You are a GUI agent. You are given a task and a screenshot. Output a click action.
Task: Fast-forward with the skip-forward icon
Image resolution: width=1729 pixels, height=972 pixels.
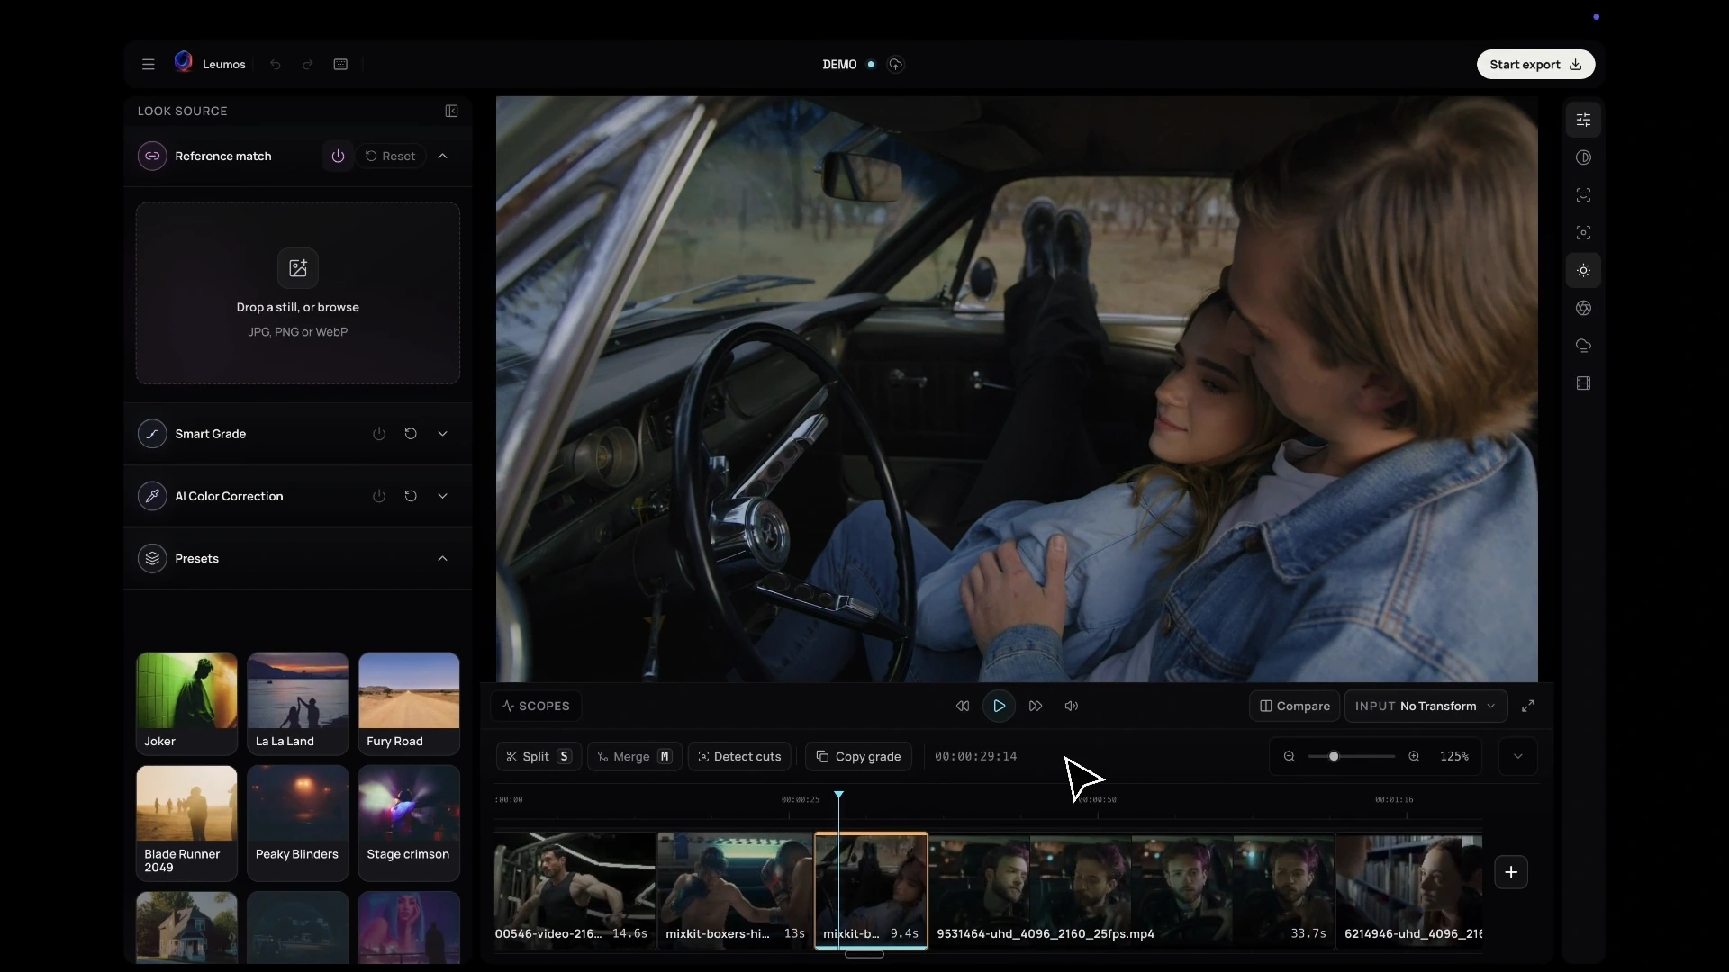[1036, 706]
